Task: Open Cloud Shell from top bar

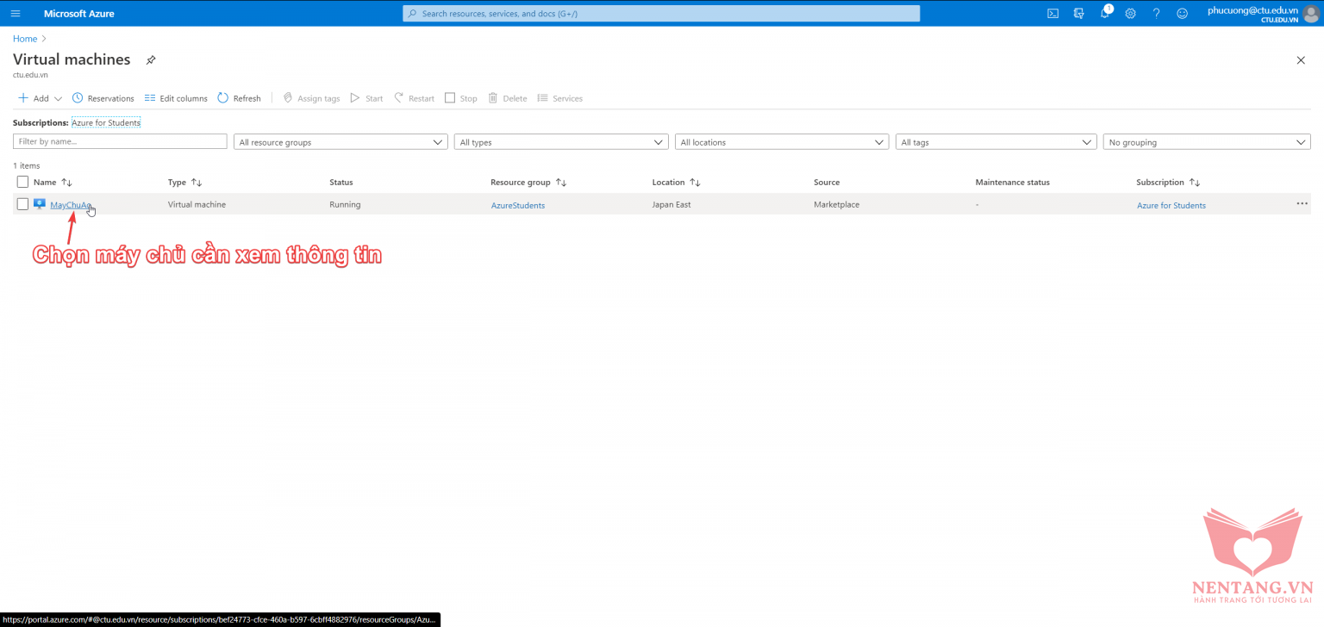Action: pyautogui.click(x=1052, y=13)
